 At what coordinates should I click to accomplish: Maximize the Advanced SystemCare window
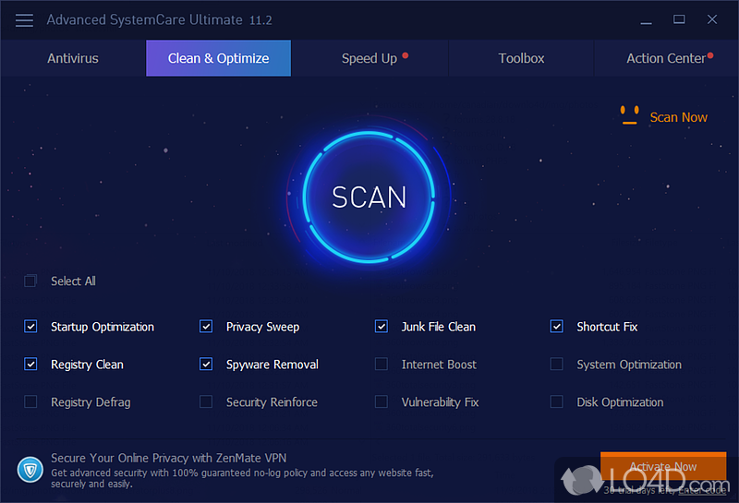(x=679, y=19)
